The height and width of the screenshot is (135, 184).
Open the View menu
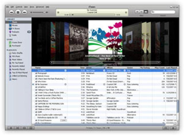click(26, 7)
